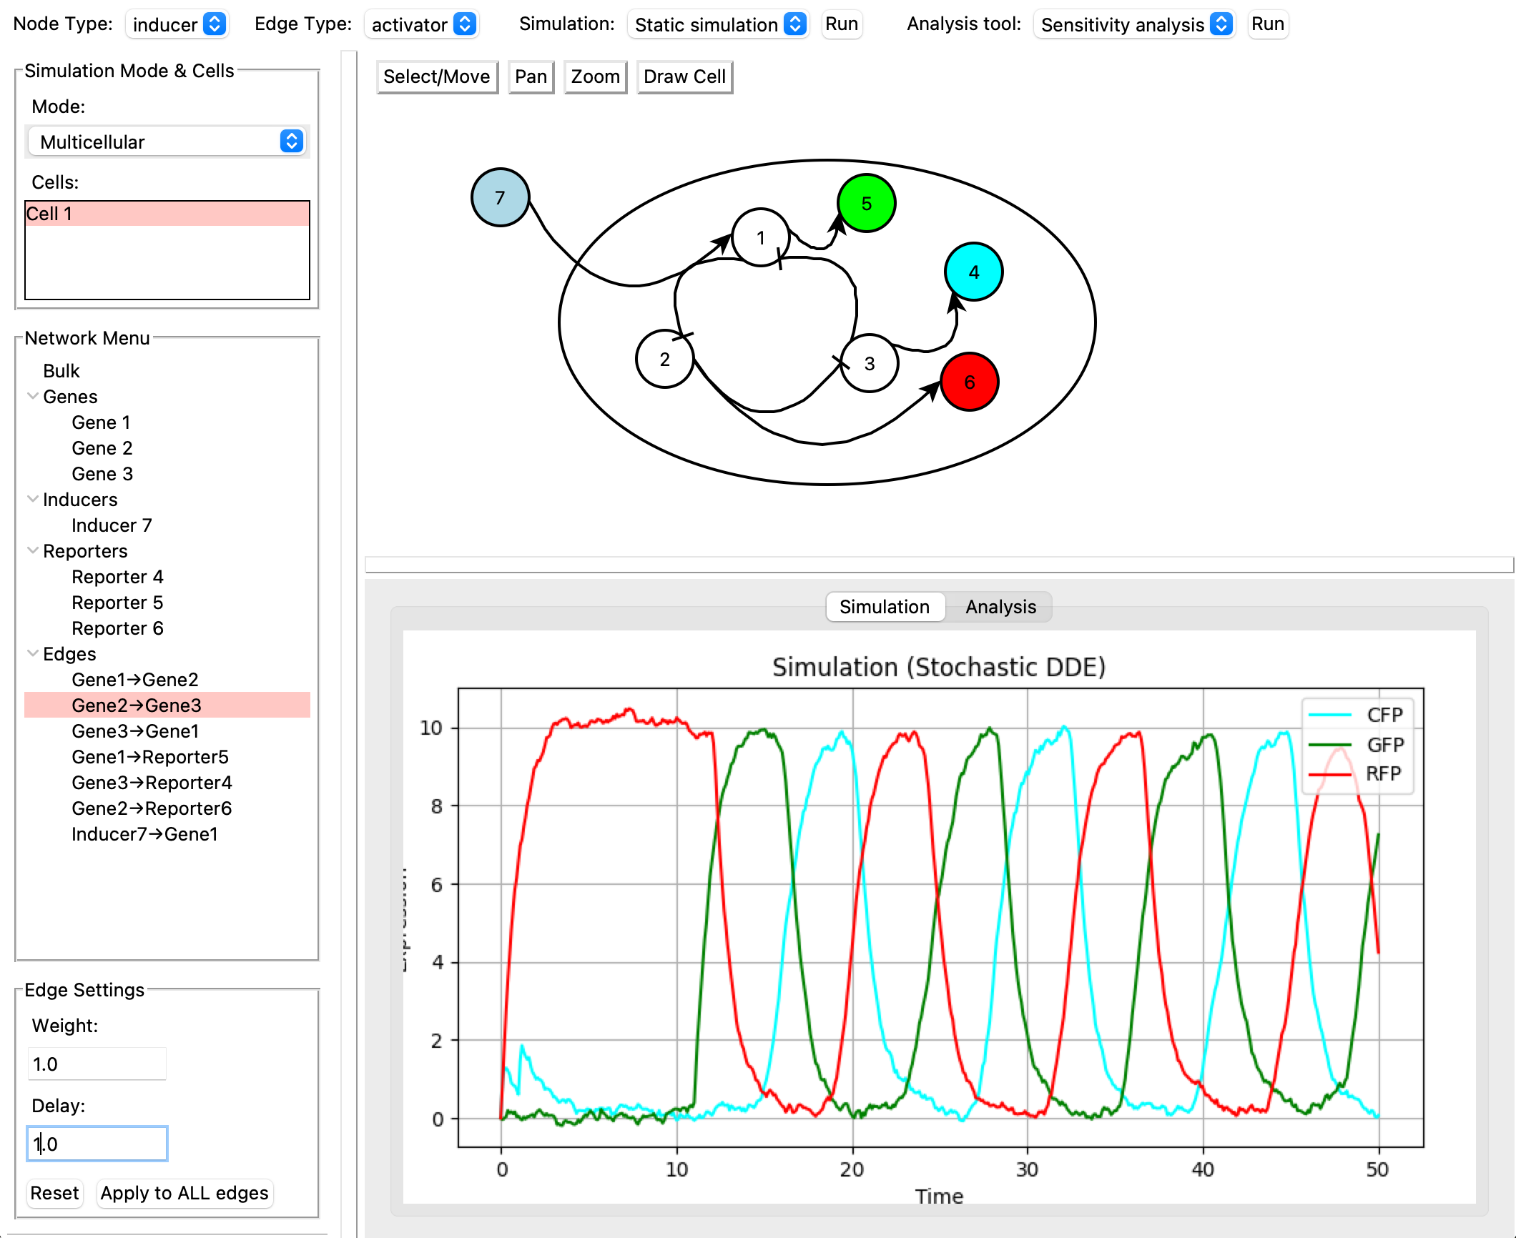Activate the Pan tool
The width and height of the screenshot is (1516, 1238).
[531, 76]
